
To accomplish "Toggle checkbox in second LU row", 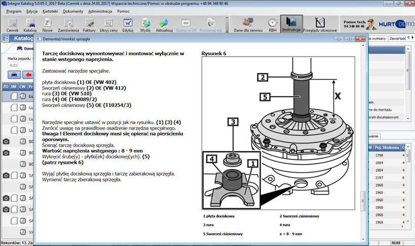I will click(14, 107).
